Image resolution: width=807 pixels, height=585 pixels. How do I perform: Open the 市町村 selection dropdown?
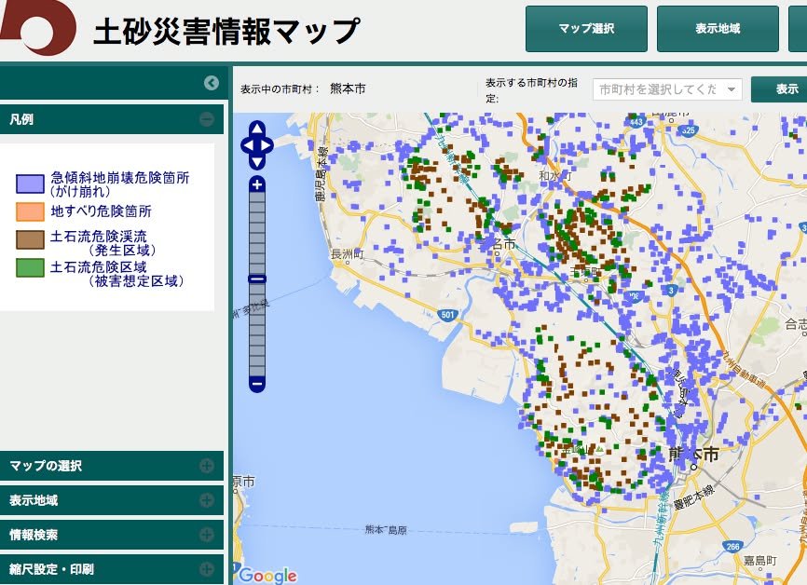[667, 89]
